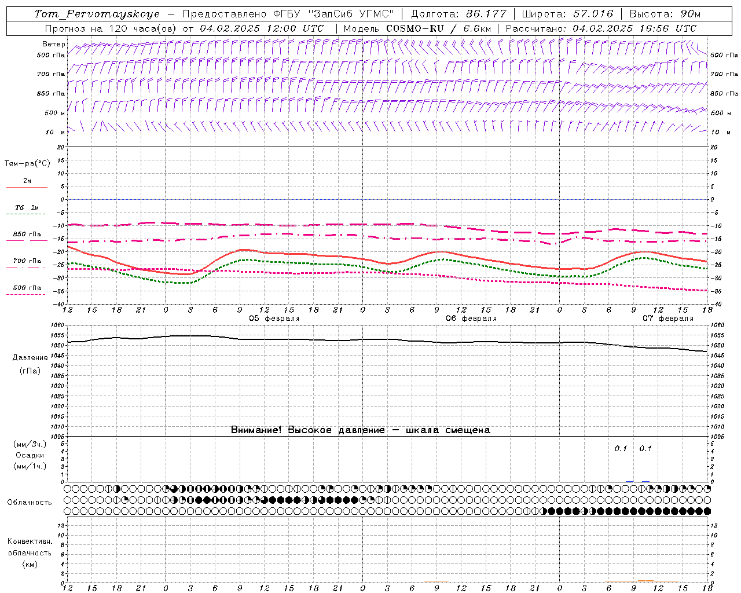
Task: Click the 500 м wind level label at left
Action: pos(55,114)
